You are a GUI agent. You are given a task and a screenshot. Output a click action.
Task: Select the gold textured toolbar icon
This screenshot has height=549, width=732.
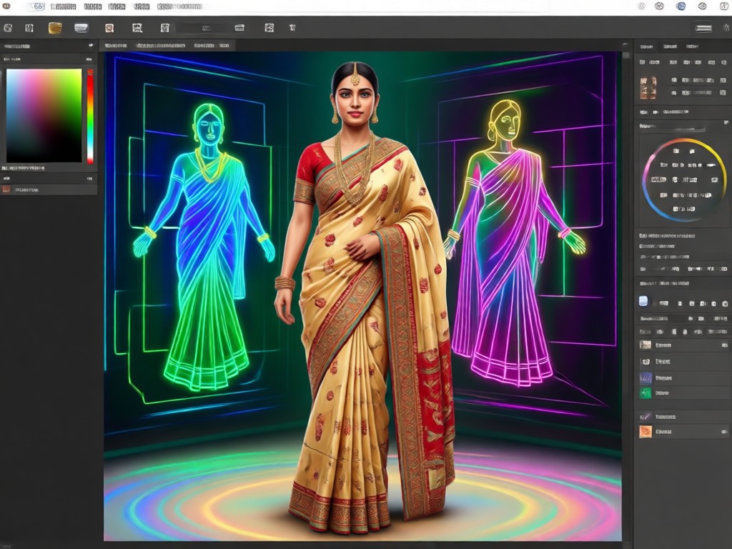(55, 28)
